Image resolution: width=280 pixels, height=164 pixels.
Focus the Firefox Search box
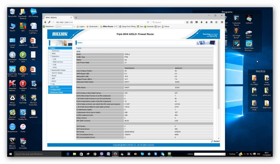pyautogui.click(x=168, y=22)
